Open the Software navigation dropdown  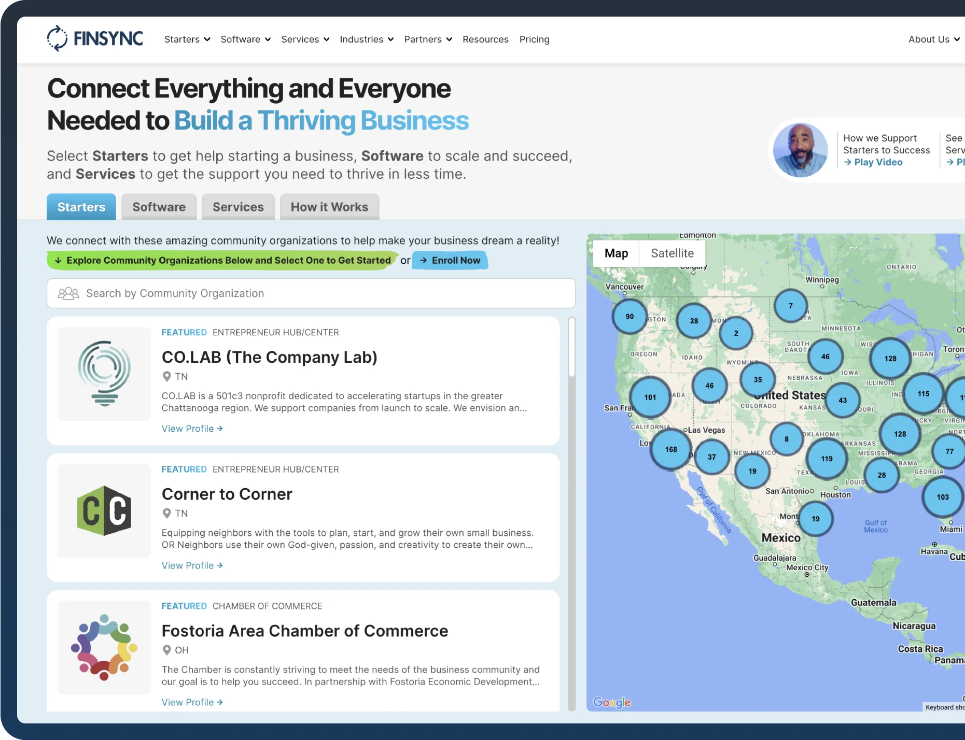click(245, 39)
